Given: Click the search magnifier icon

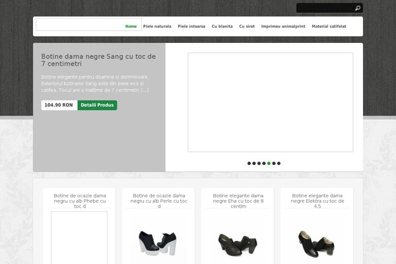Looking at the screenshot, I should coord(358,8).
